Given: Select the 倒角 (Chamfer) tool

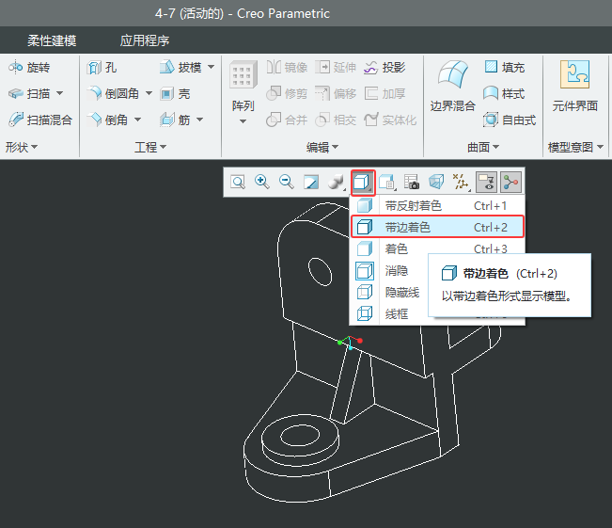Looking at the screenshot, I should tap(107, 120).
